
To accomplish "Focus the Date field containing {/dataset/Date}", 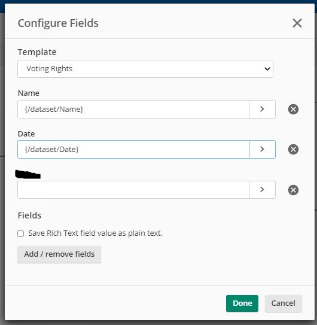I will pyautogui.click(x=133, y=149).
